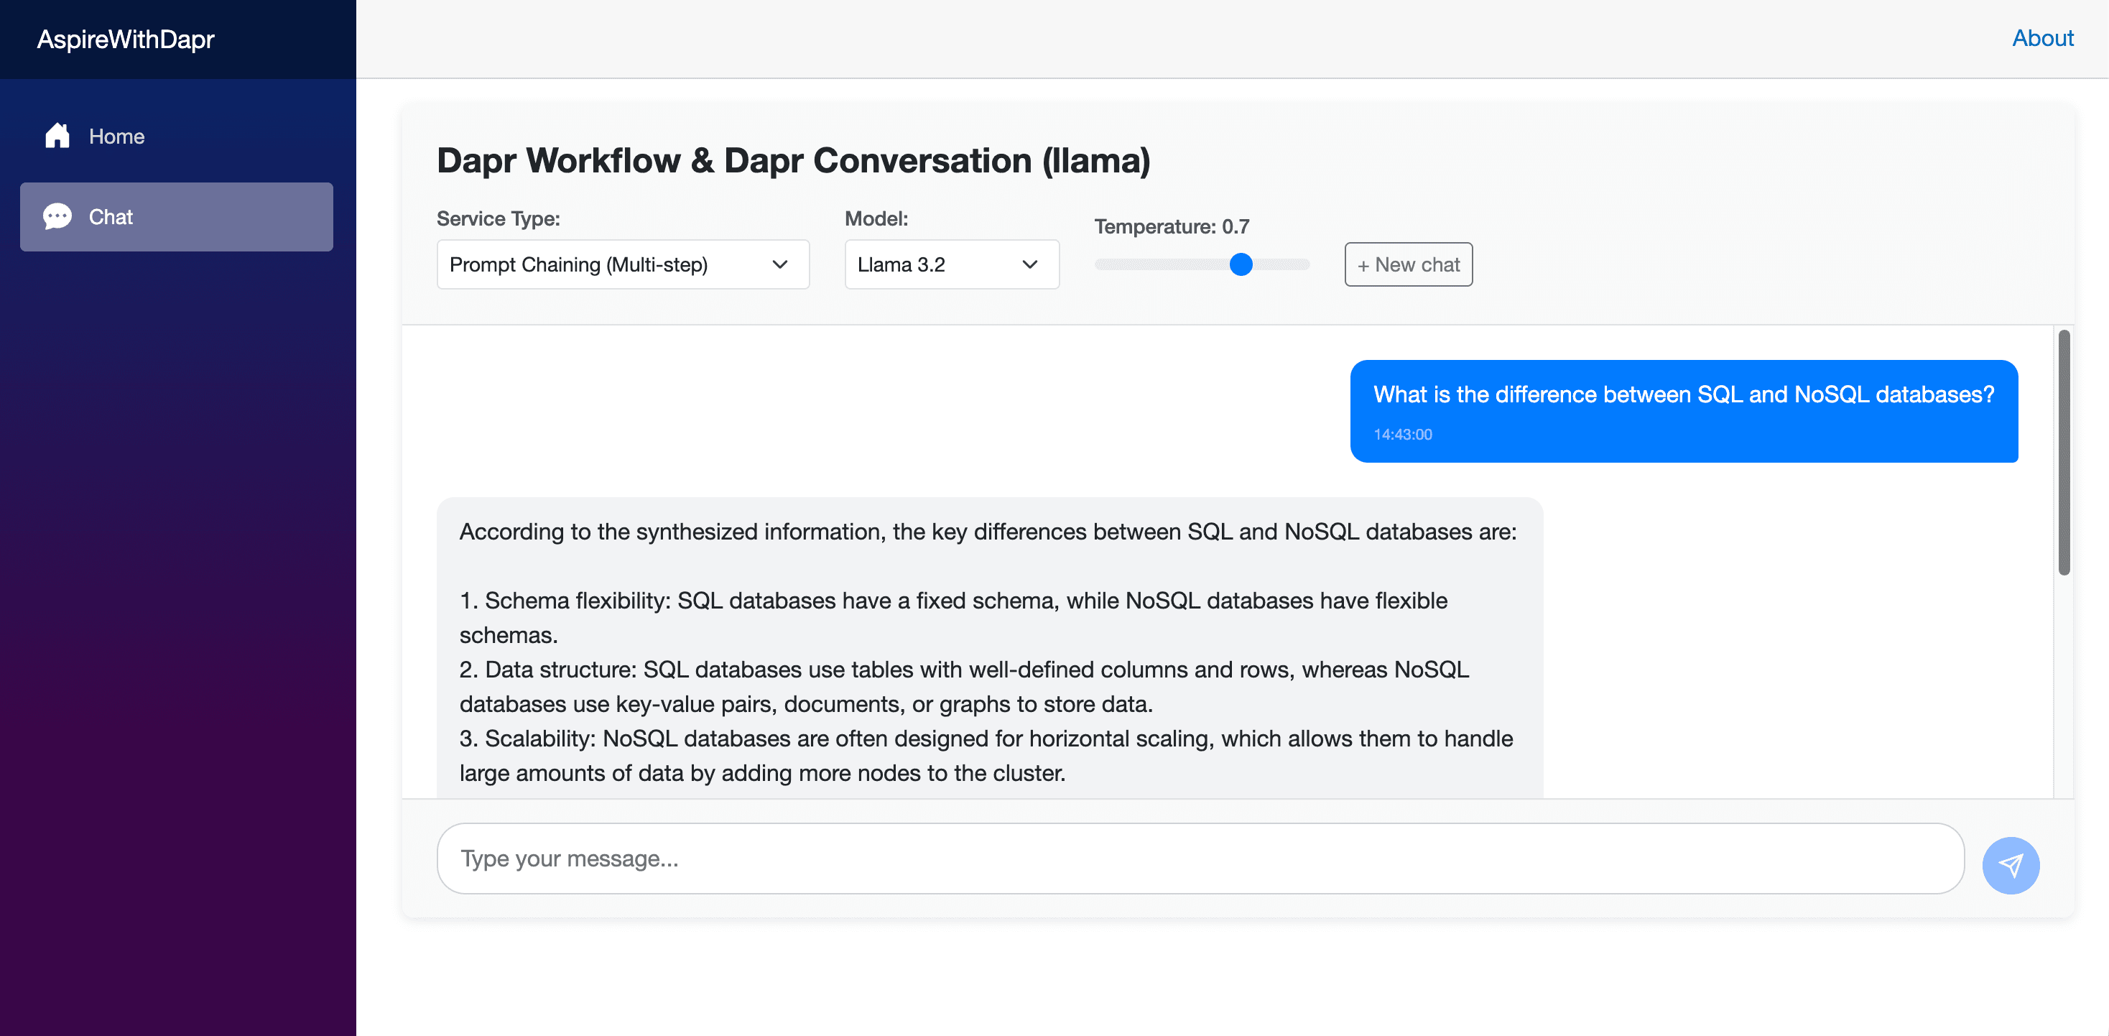Screen dimensions: 2109x1036
Task: Click the Scalability answer line
Action: [986, 755]
